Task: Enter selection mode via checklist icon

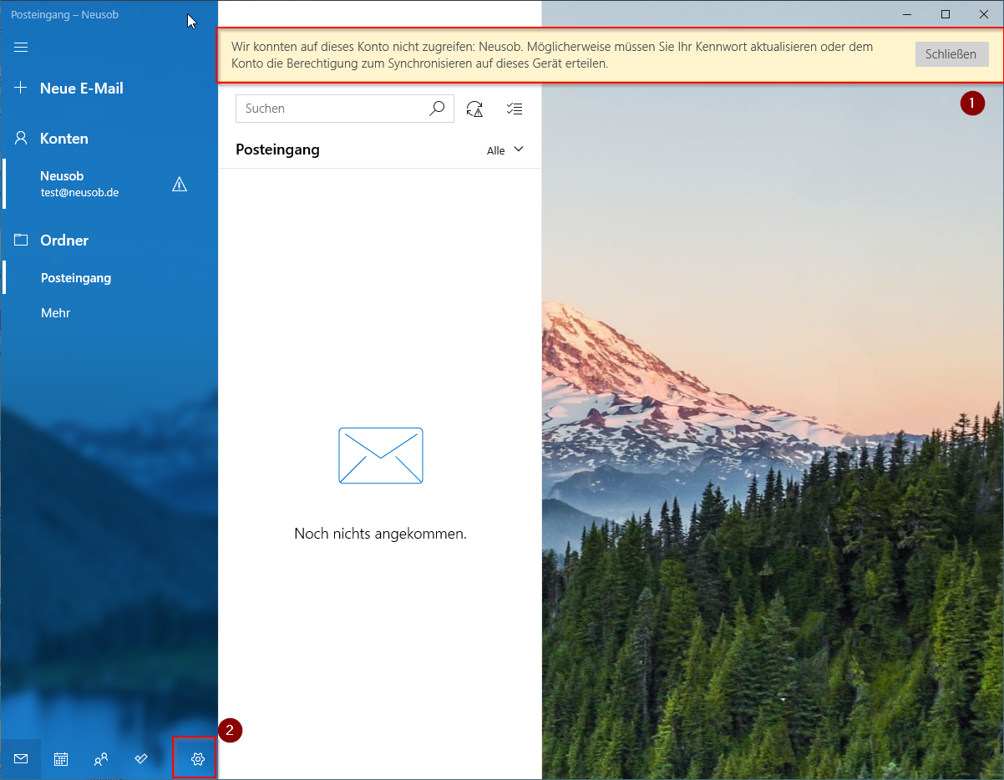Action: point(515,109)
